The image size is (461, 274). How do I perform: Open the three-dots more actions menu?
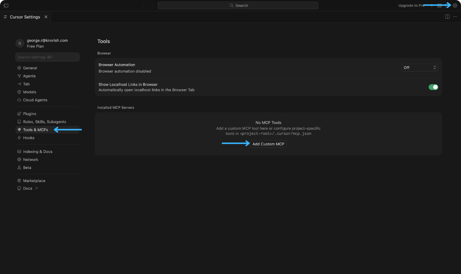click(x=455, y=17)
